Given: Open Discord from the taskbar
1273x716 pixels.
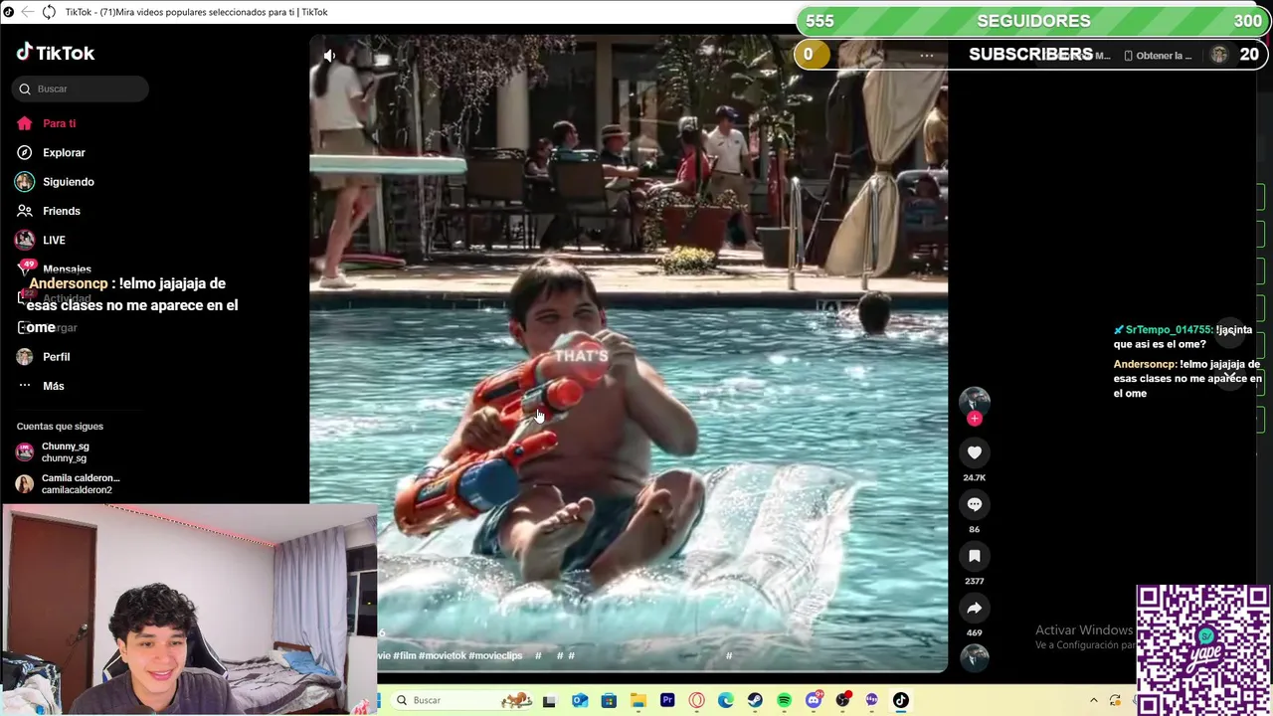Looking at the screenshot, I should pos(814,700).
